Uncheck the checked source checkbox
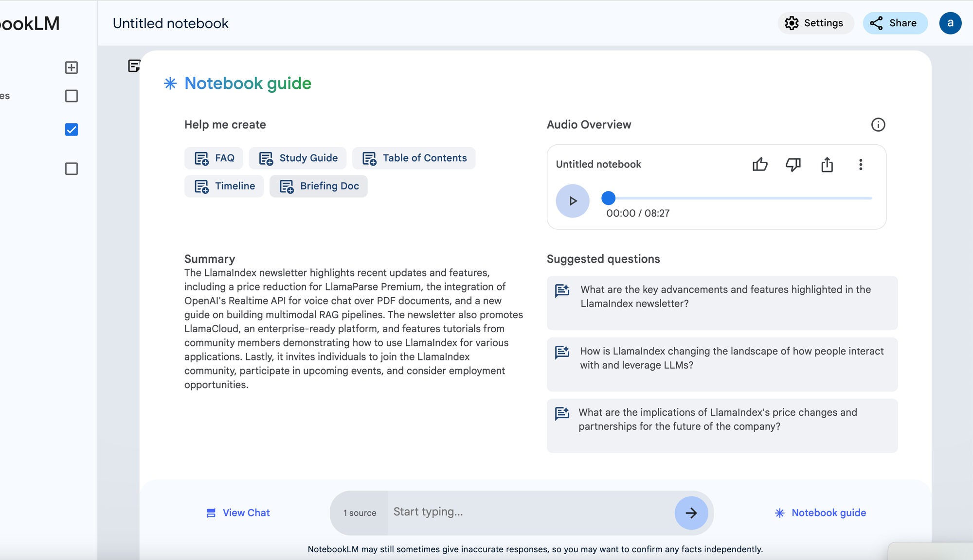 pos(72,130)
